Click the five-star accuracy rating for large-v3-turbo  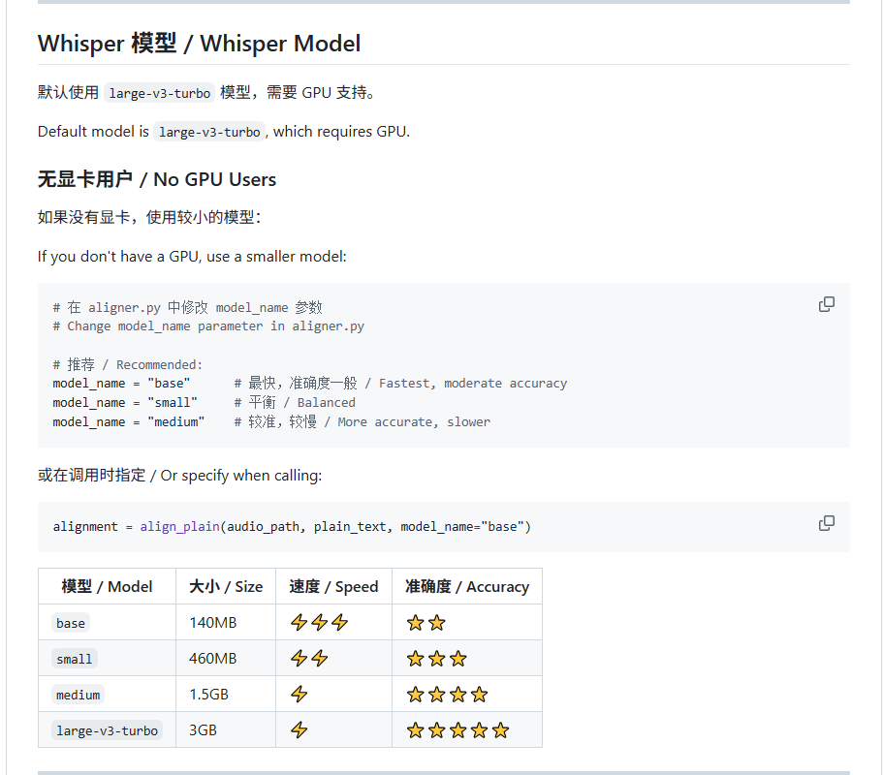(x=457, y=730)
